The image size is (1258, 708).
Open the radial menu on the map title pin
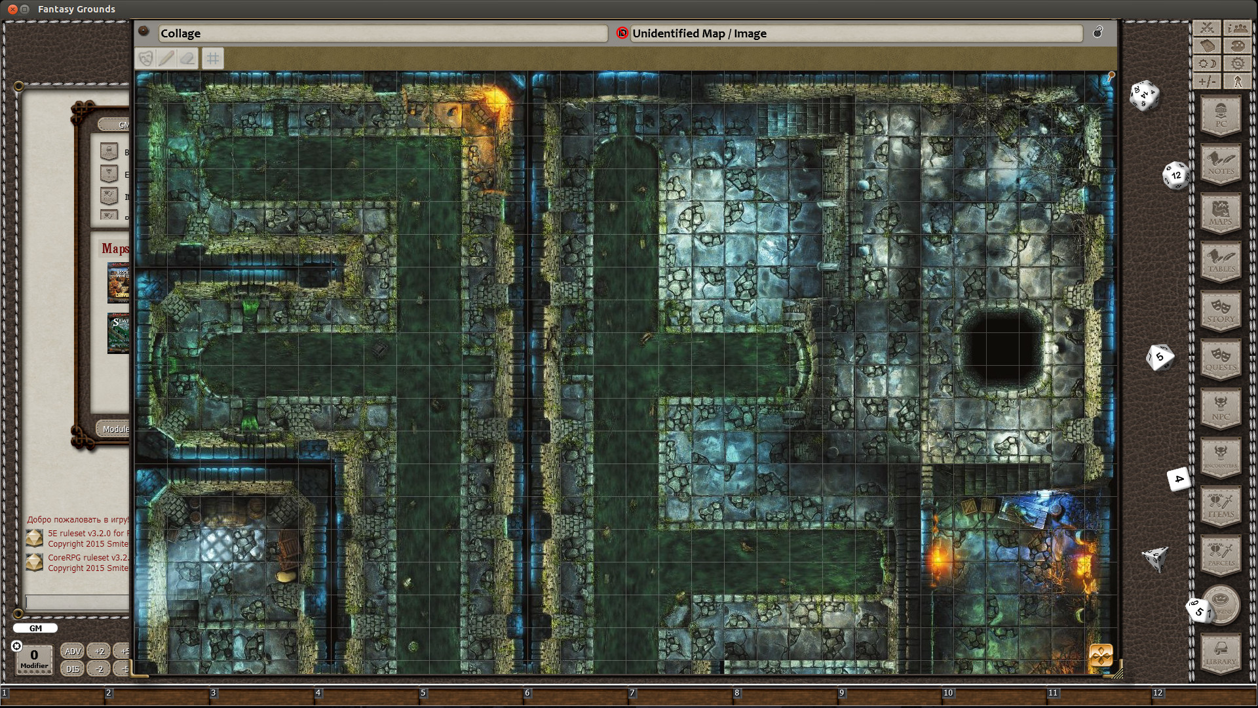(143, 30)
